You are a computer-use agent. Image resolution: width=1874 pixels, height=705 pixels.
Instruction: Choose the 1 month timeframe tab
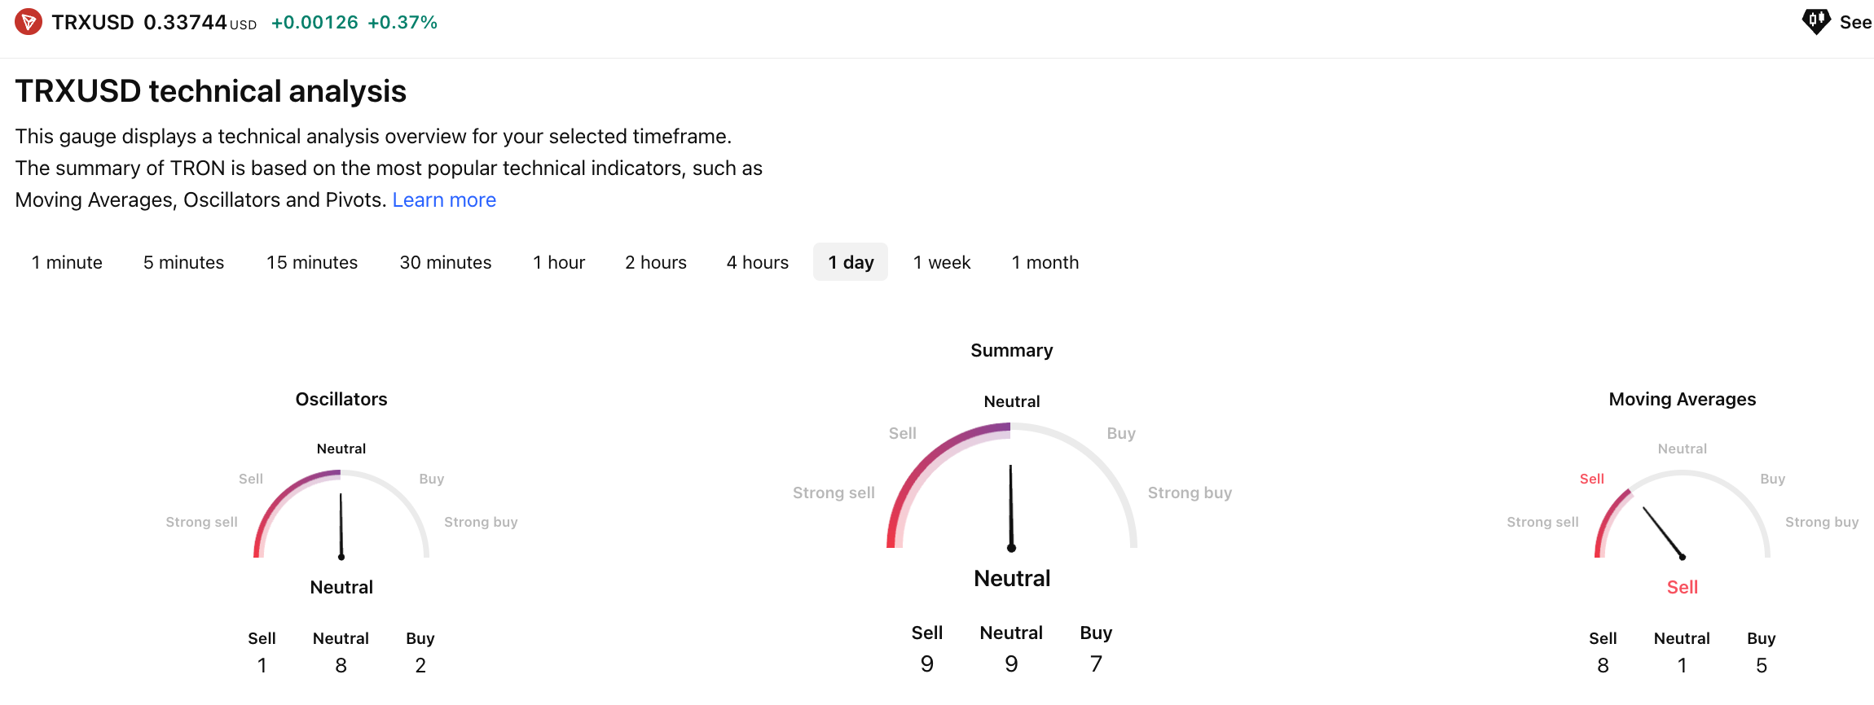pos(1045,262)
